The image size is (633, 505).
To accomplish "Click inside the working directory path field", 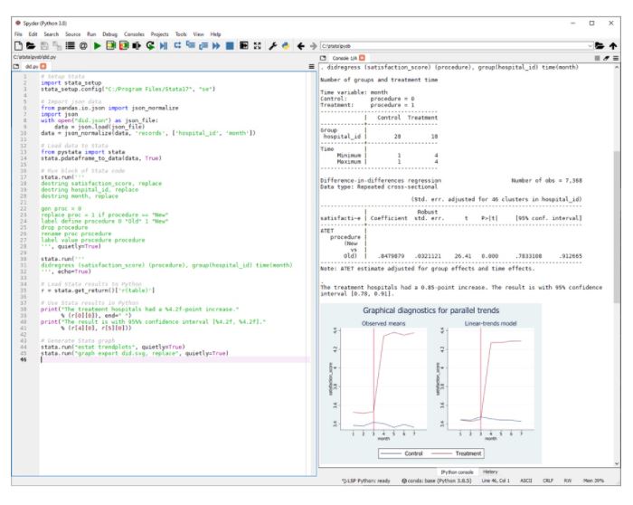I will tap(454, 46).
